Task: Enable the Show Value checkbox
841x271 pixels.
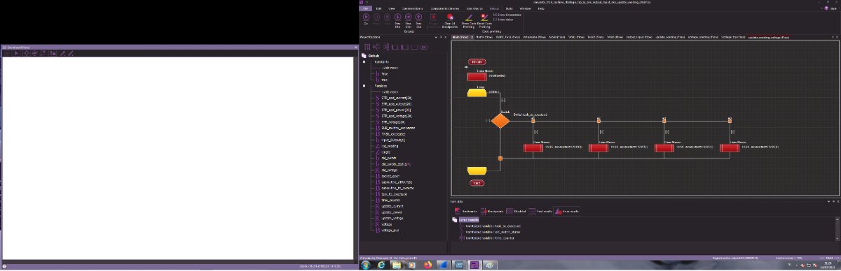Action: click(x=495, y=19)
